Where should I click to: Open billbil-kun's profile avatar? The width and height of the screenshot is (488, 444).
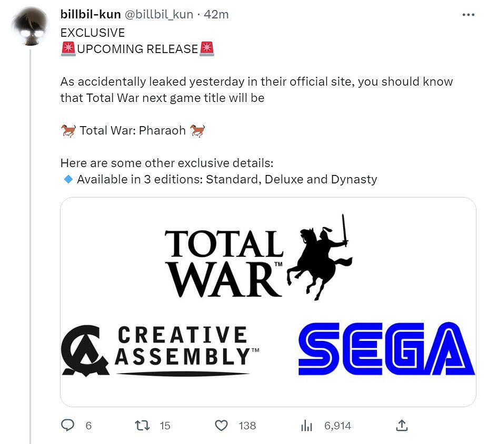(30, 27)
